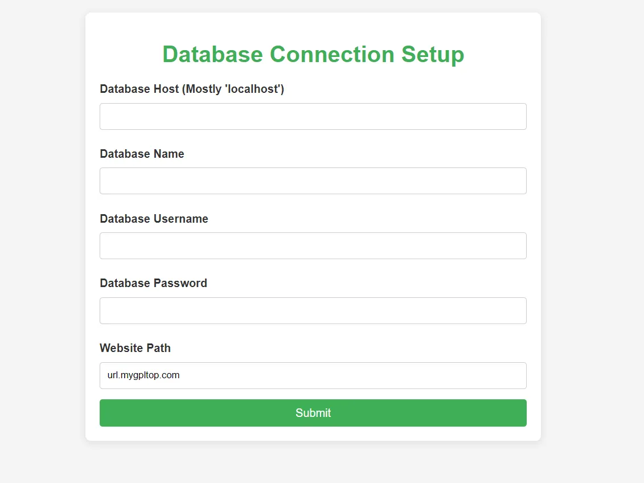
Task: Click the word 'Connection' in the heading
Action: pos(332,54)
